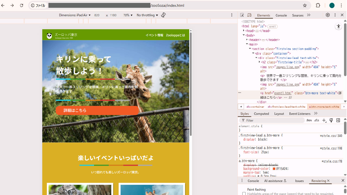Bookmark this page with the star icon
Screen dimensions: 347x195
[x=305, y=5]
